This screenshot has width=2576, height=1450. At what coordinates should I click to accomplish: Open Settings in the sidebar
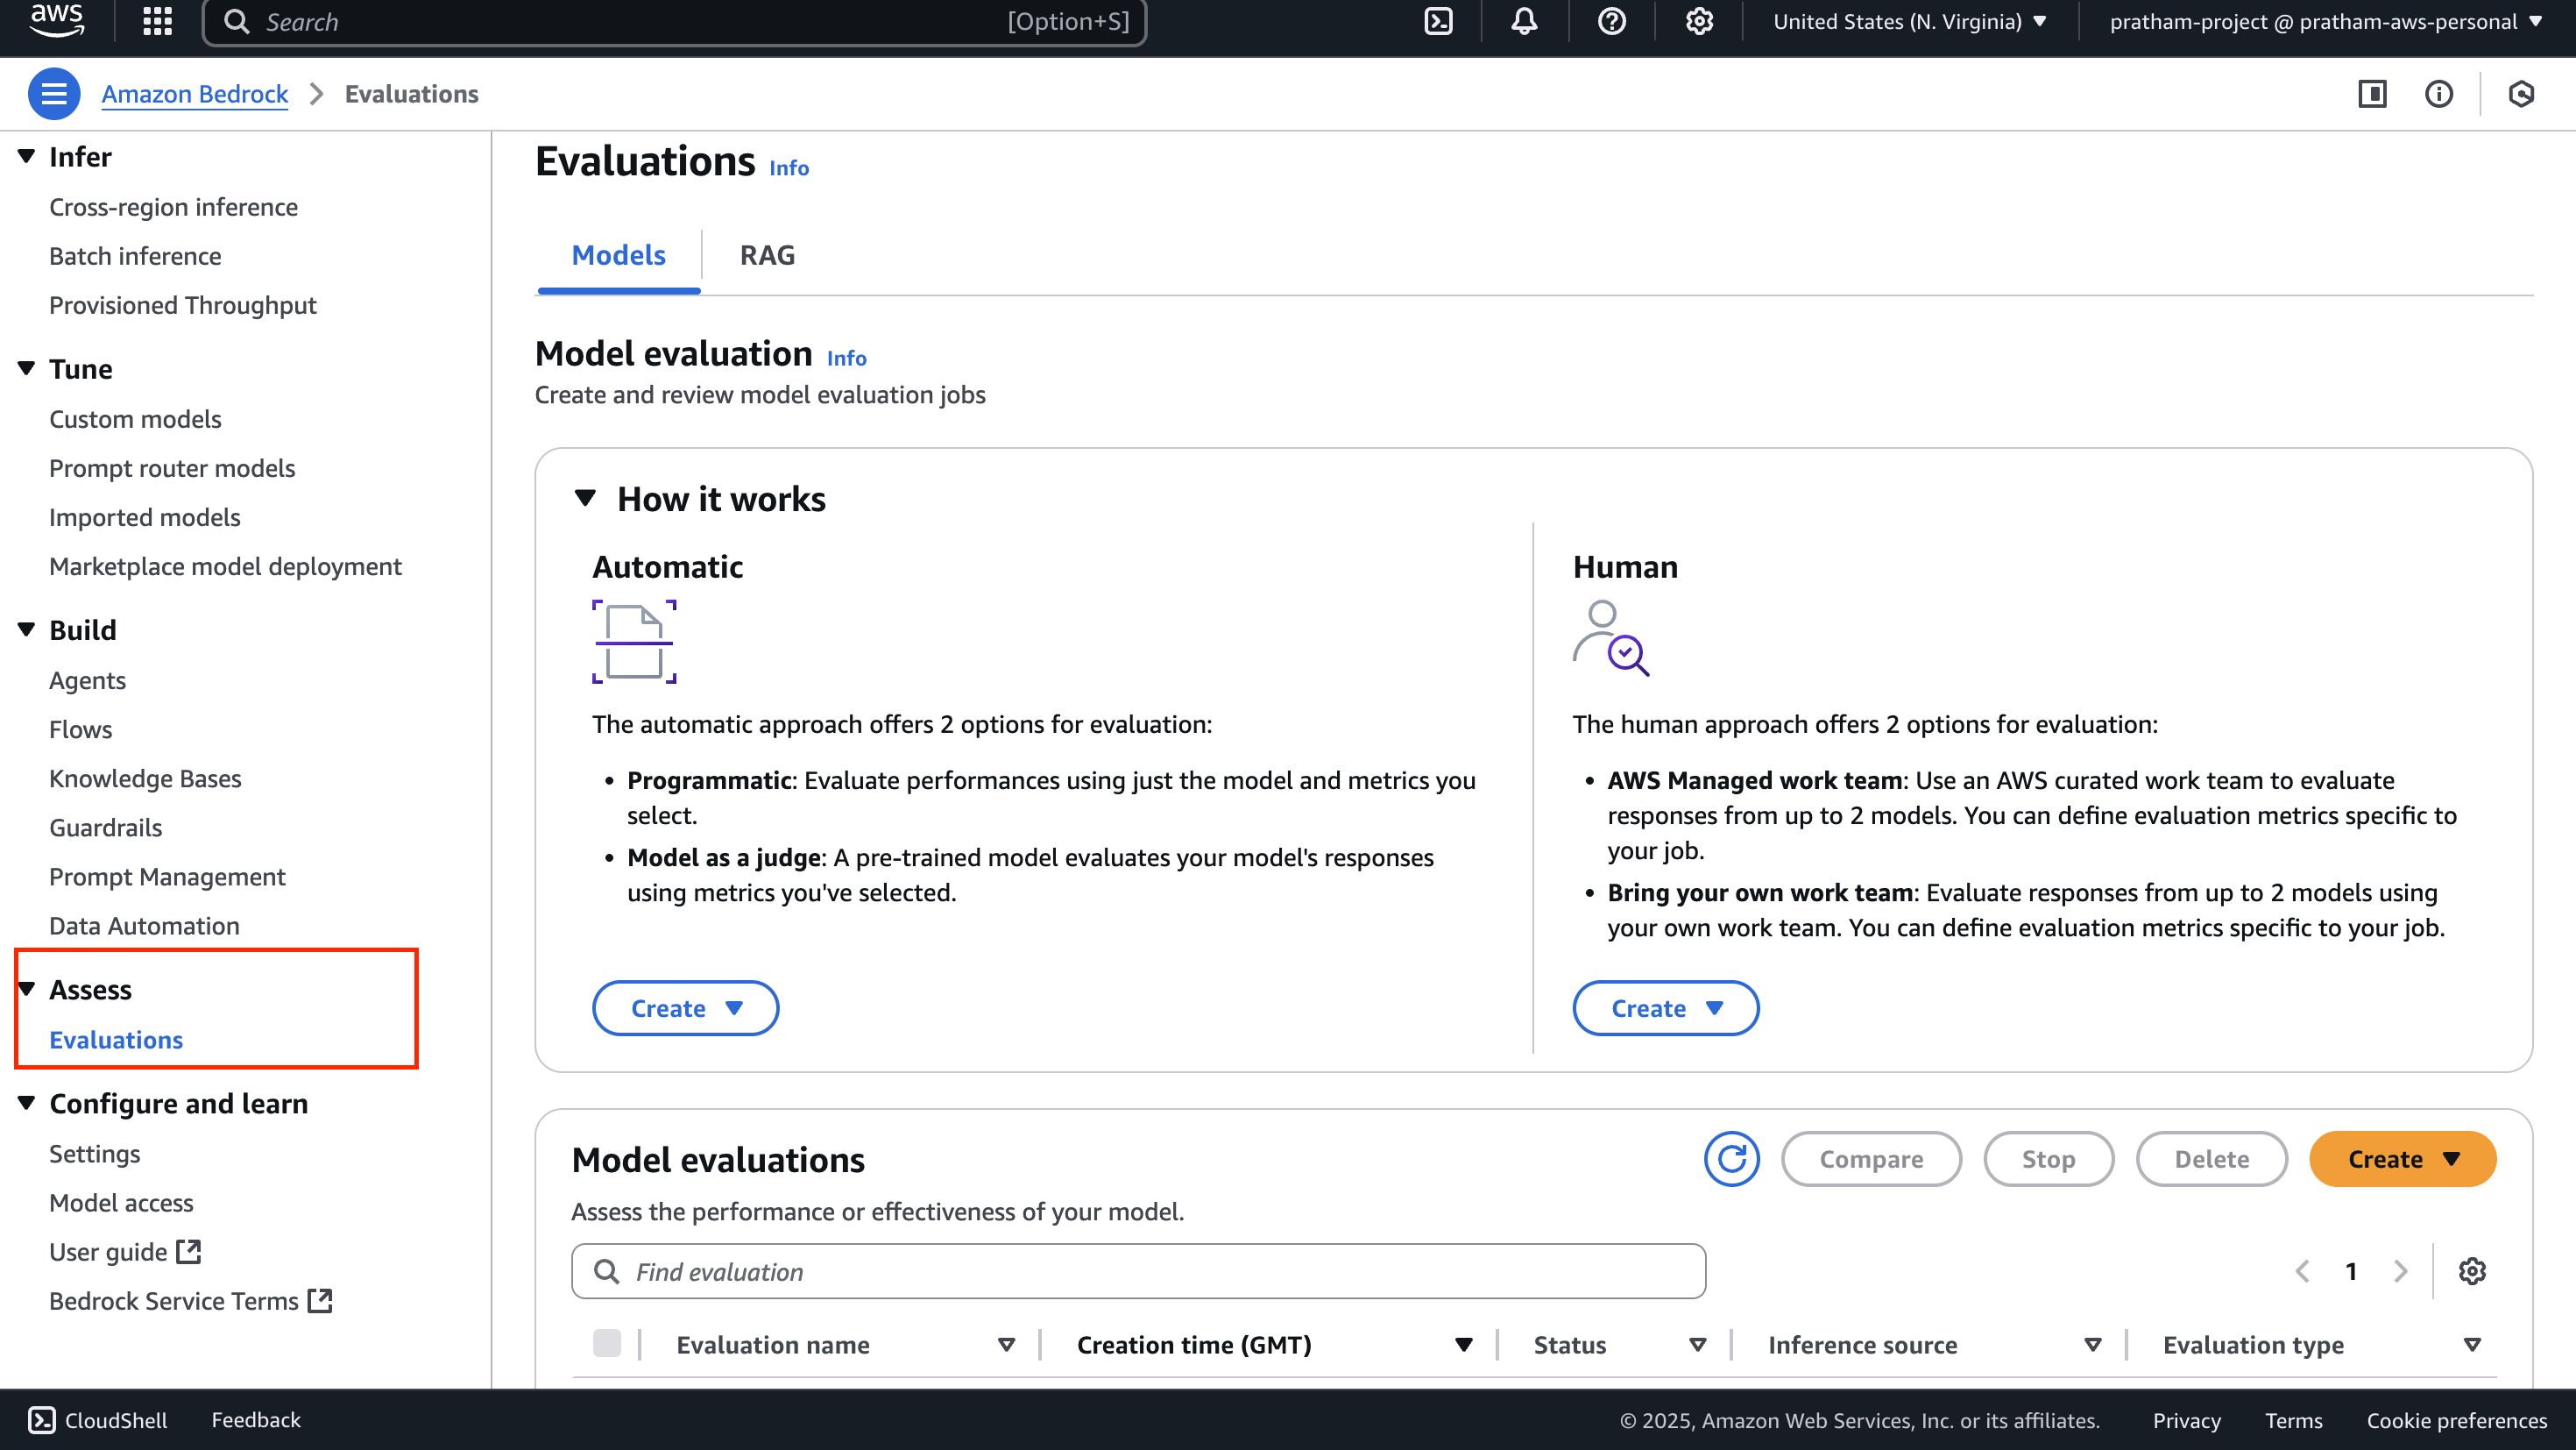pos(94,1154)
